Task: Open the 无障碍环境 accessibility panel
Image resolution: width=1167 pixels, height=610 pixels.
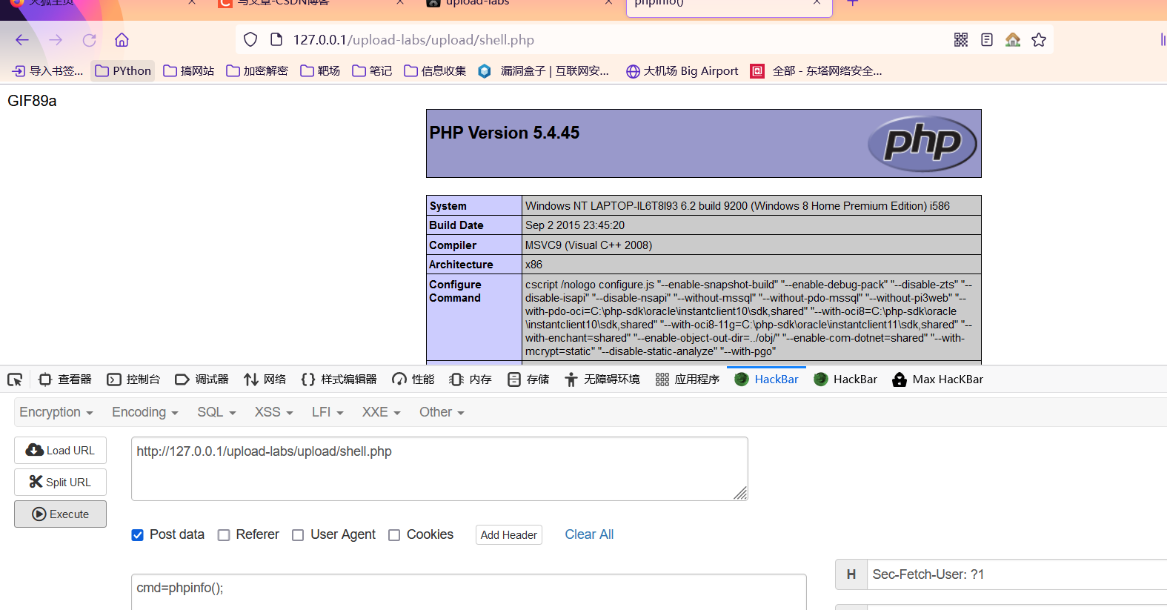Action: click(x=602, y=379)
